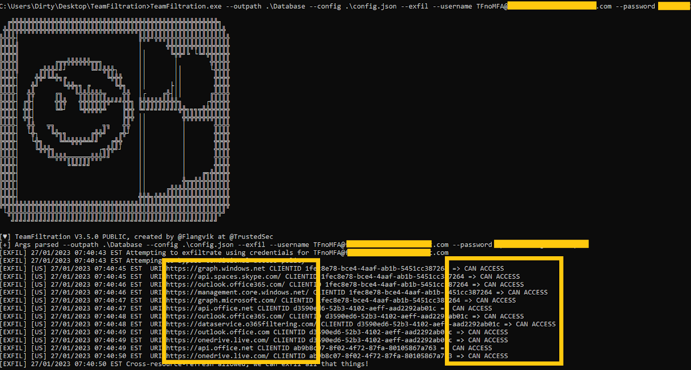Click --password flag in the Args parsed line
Viewport: 691px width, 370px height.
pos(472,245)
